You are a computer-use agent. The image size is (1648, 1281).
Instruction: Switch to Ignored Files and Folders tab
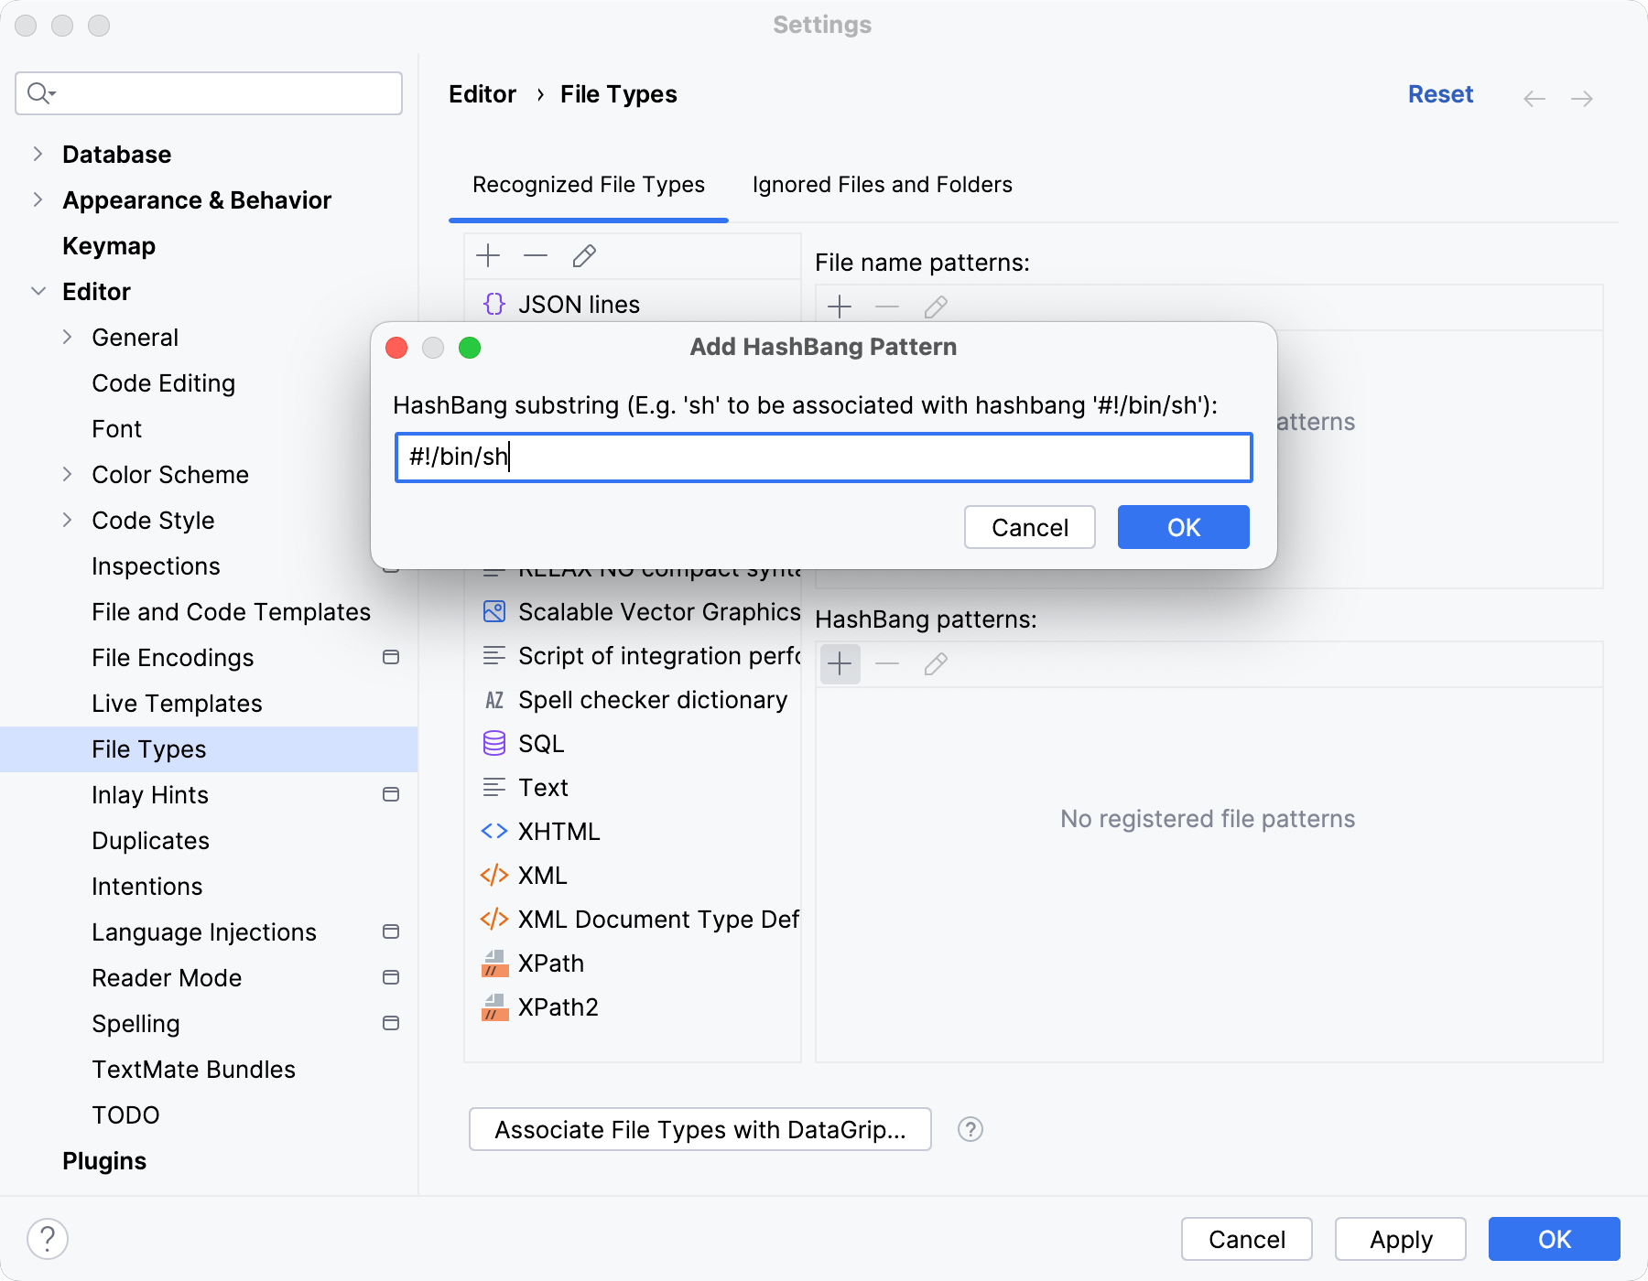coord(882,185)
